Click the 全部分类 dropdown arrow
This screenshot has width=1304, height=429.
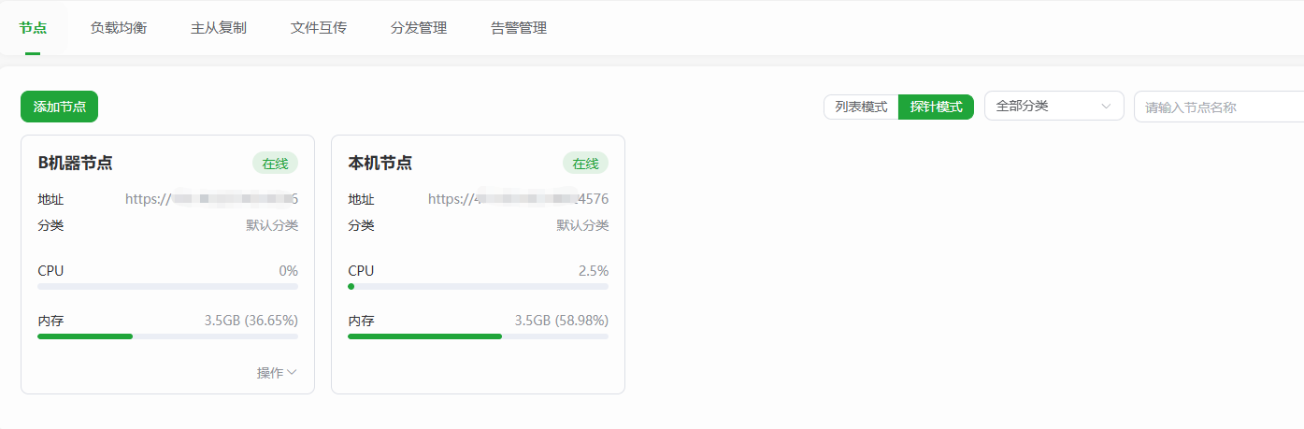1107,107
